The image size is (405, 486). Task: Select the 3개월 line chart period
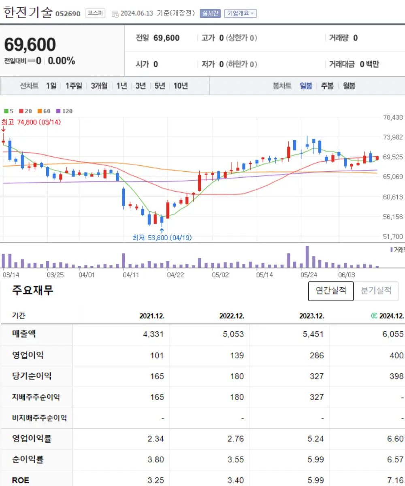pos(99,86)
